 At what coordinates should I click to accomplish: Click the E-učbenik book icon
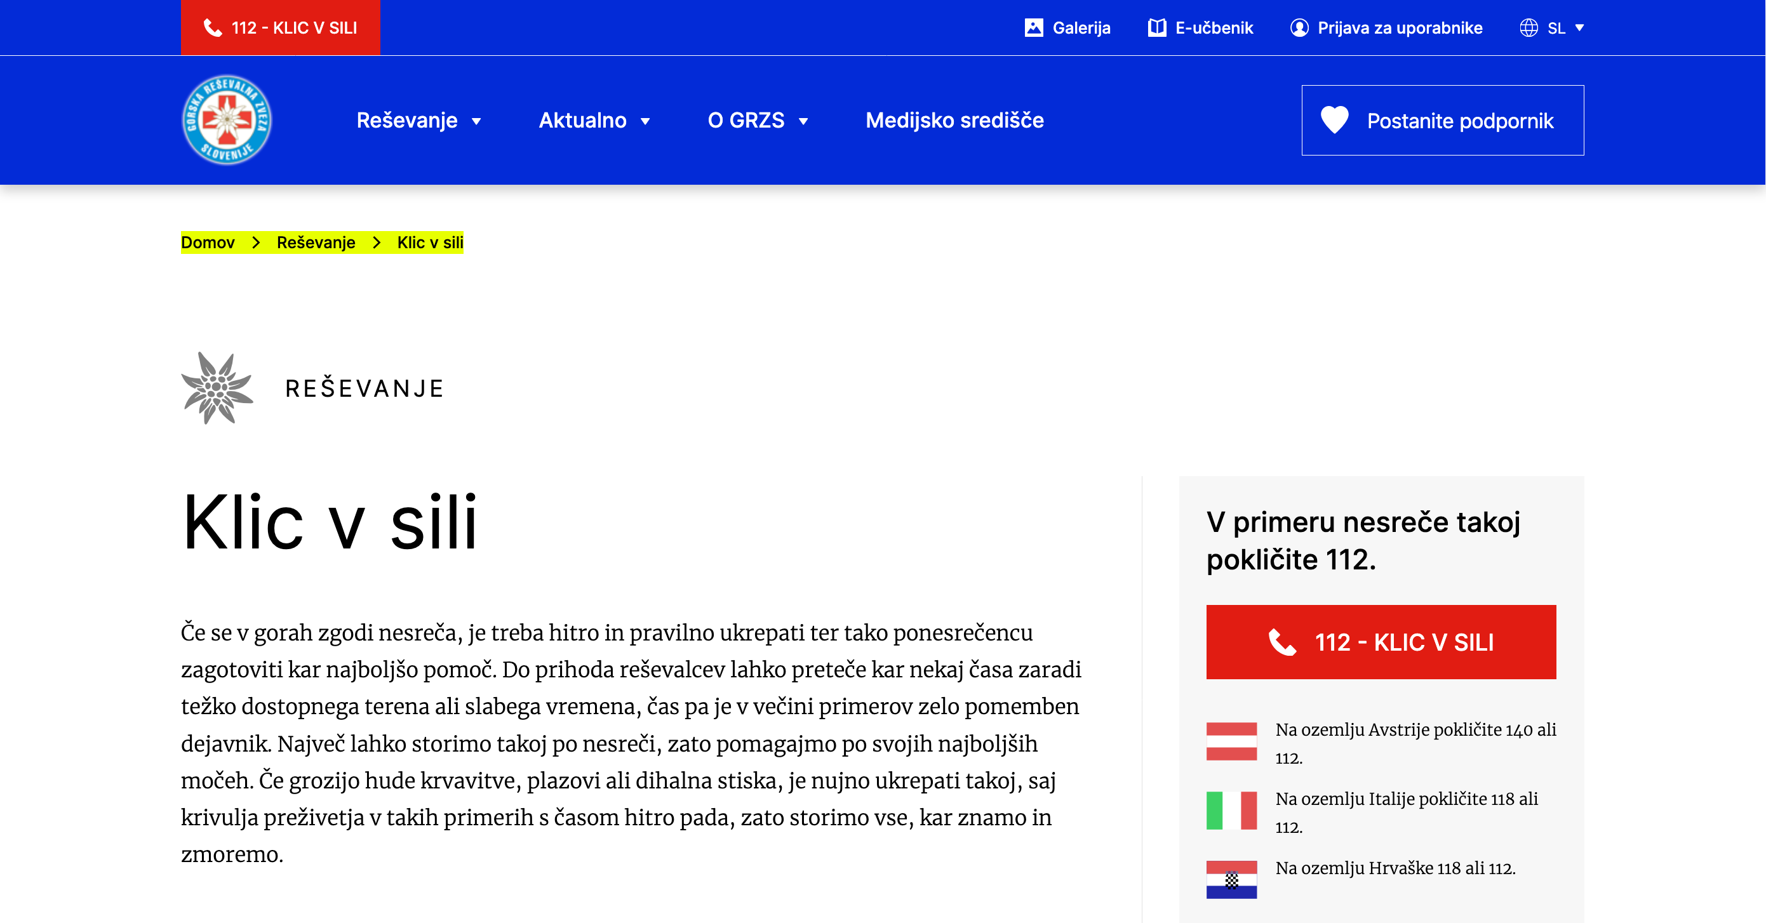[x=1156, y=28]
